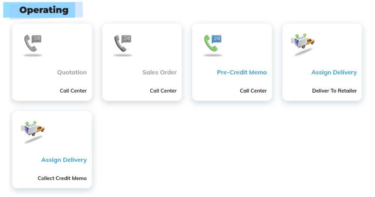Select the Call Center label under Sales Order
This screenshot has height=197, width=375.
click(163, 91)
